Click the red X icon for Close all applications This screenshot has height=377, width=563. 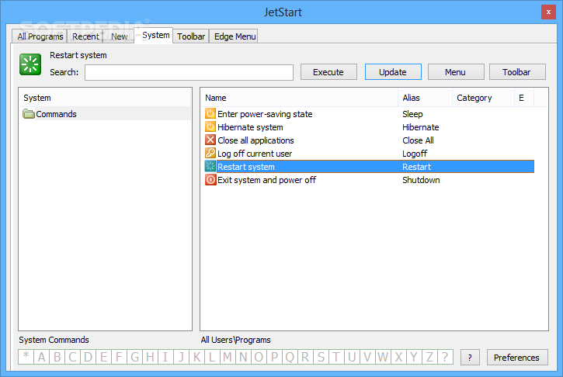pyautogui.click(x=210, y=140)
